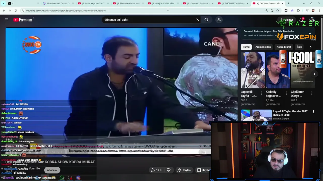
Task: Open the purple extension icon
Action: [292, 11]
